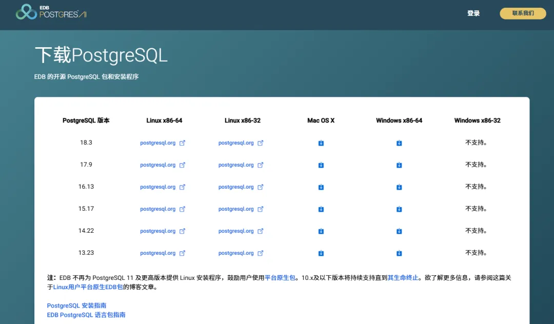
Task: Select the version cell 16.13
Action: coord(86,187)
